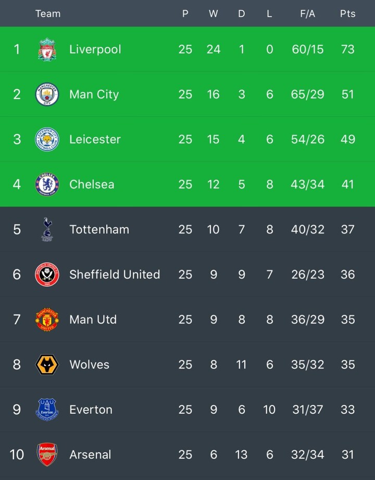Click the Liverpool club crest
This screenshot has height=480, width=375.
tap(47, 50)
